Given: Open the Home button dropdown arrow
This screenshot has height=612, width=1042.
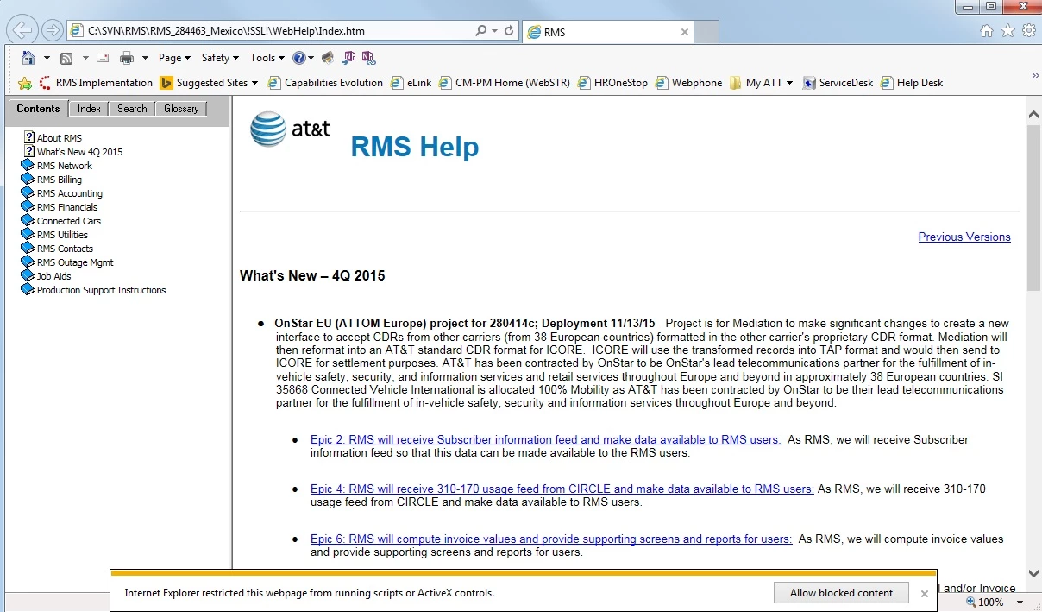Looking at the screenshot, I should point(47,58).
